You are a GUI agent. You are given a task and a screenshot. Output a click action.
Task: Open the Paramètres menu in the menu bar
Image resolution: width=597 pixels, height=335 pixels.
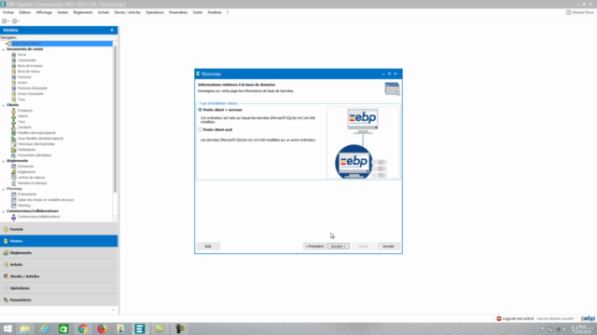(178, 12)
